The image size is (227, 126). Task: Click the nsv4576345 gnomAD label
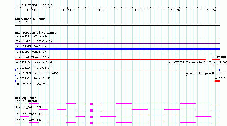(x=207, y=73)
